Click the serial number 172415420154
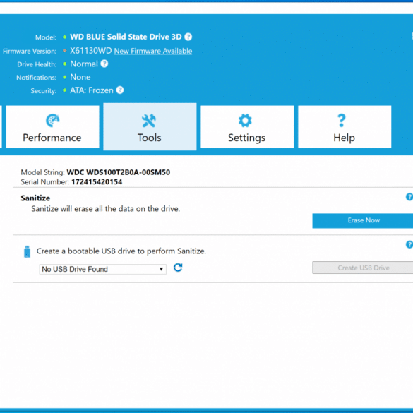The image size is (413, 413). [97, 182]
